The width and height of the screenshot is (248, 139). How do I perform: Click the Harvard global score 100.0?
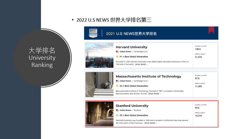[x=198, y=49]
